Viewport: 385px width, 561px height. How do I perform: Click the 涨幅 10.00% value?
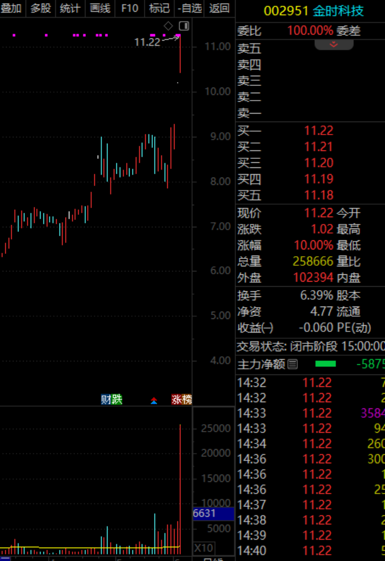coord(313,245)
